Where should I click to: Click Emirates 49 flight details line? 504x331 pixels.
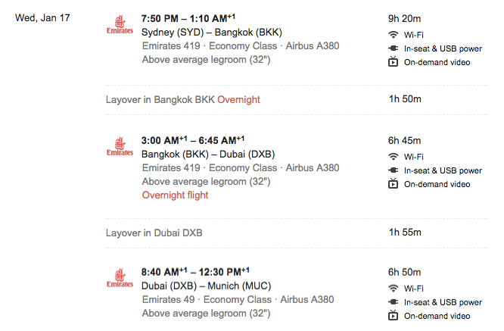238,299
